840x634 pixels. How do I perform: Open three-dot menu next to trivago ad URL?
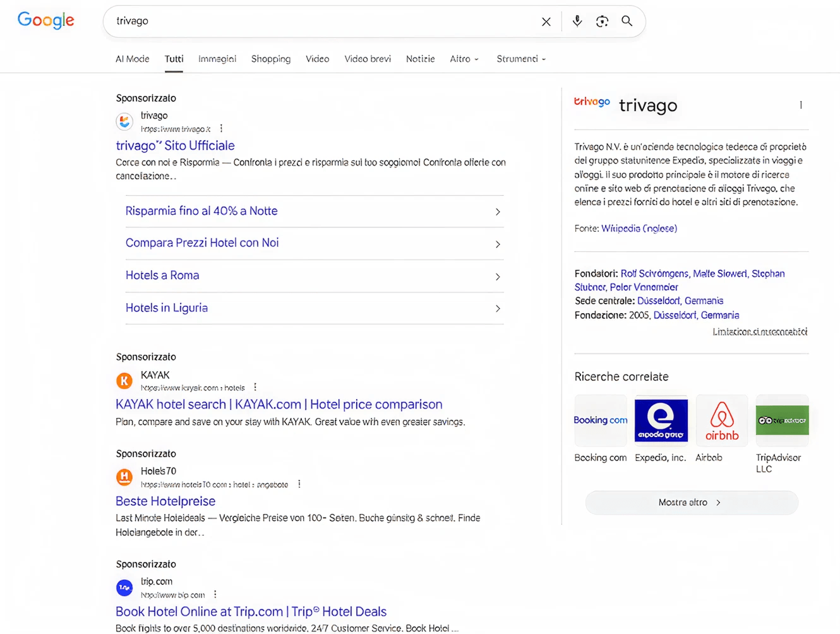click(221, 129)
